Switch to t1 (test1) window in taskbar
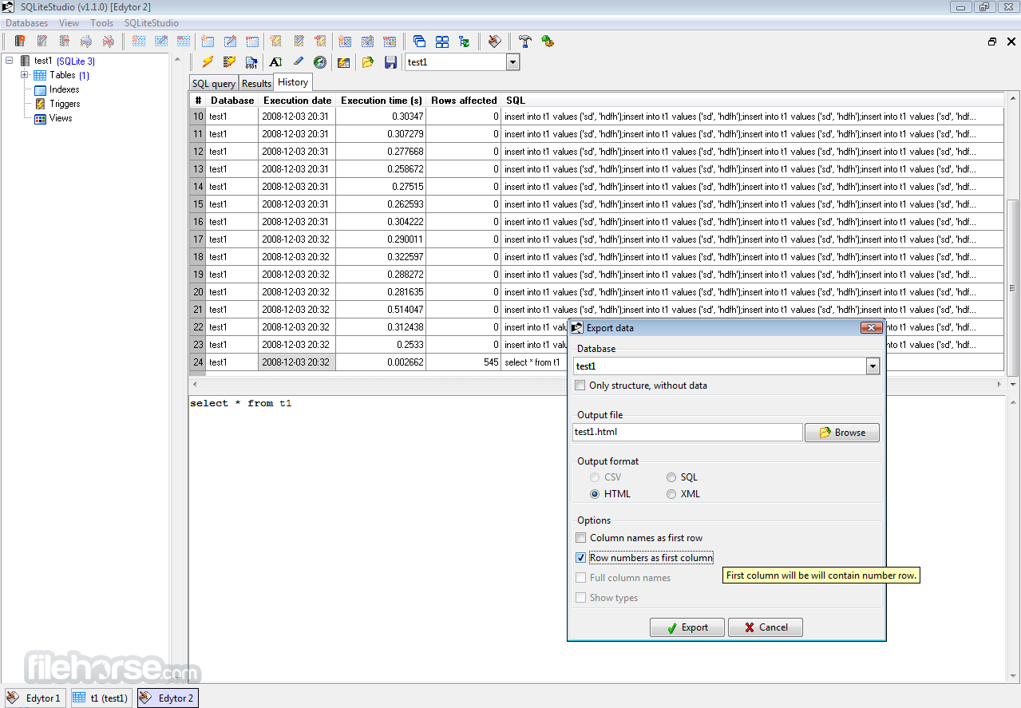Viewport: 1021px width, 708px height. (101, 698)
